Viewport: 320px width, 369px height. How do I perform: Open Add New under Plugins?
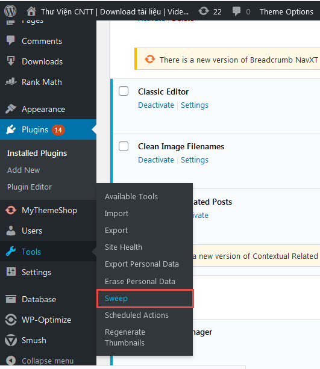coord(24,170)
